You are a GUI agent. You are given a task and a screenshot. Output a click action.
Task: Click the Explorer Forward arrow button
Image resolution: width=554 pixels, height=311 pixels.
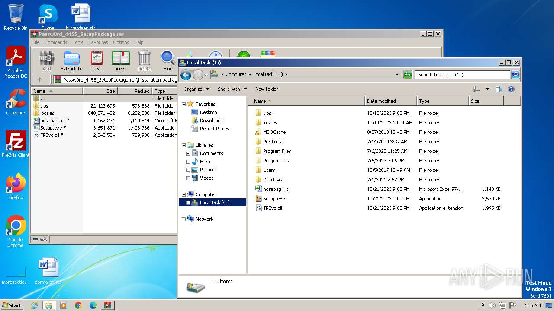(198, 75)
